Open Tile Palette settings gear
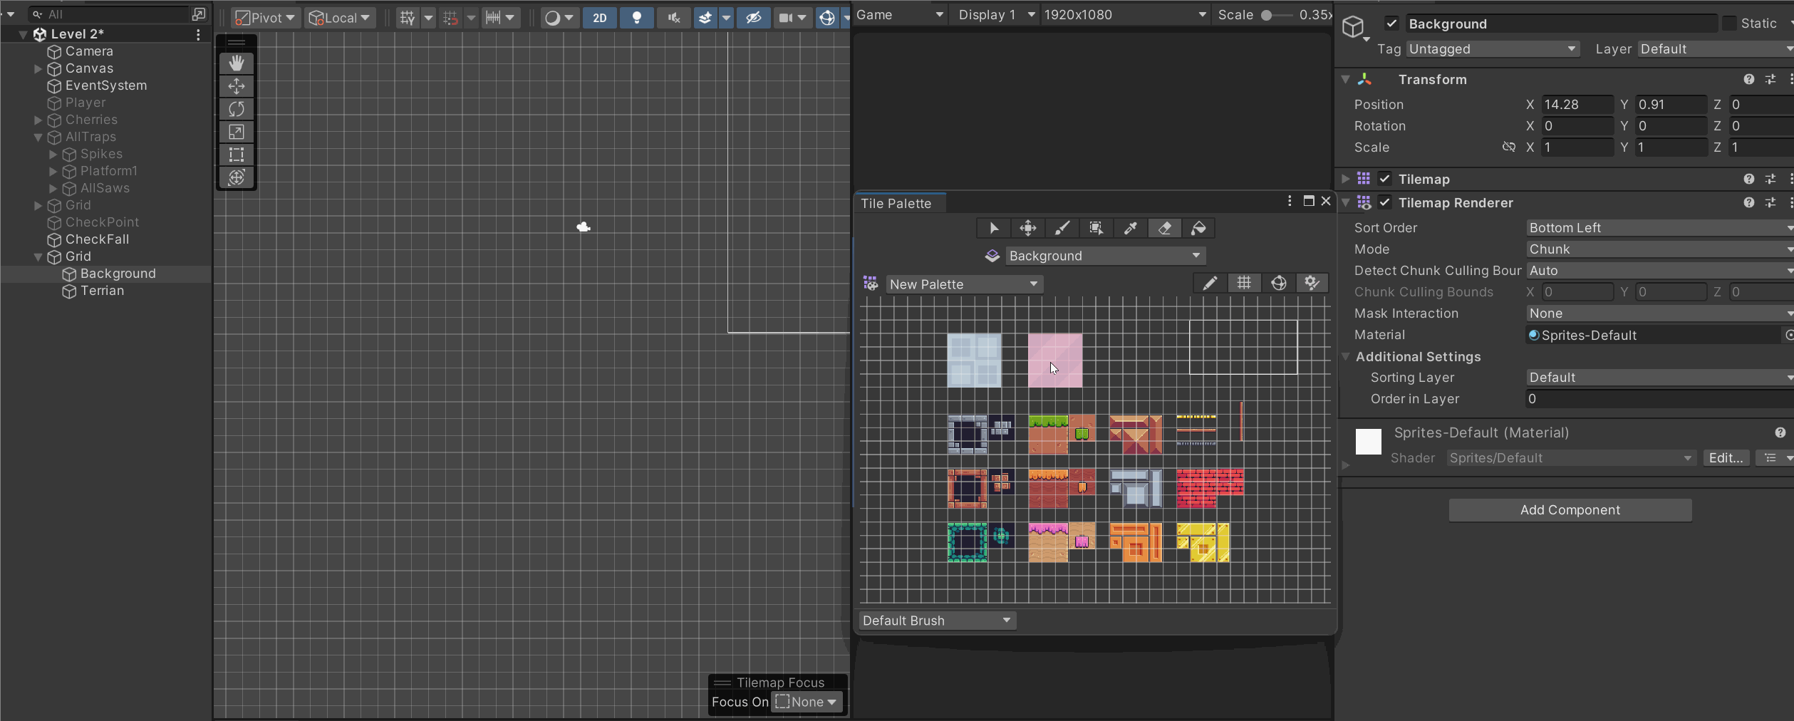Screen dimensions: 1794x721 [1312, 283]
